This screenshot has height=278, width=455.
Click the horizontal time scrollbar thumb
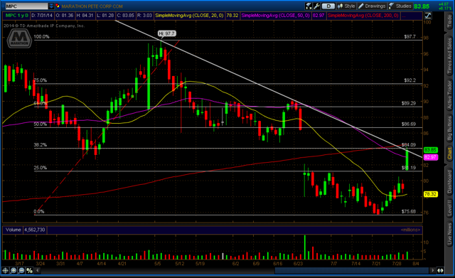point(352,270)
